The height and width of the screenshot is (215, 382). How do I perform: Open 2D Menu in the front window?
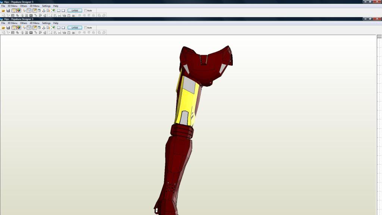coord(34,23)
